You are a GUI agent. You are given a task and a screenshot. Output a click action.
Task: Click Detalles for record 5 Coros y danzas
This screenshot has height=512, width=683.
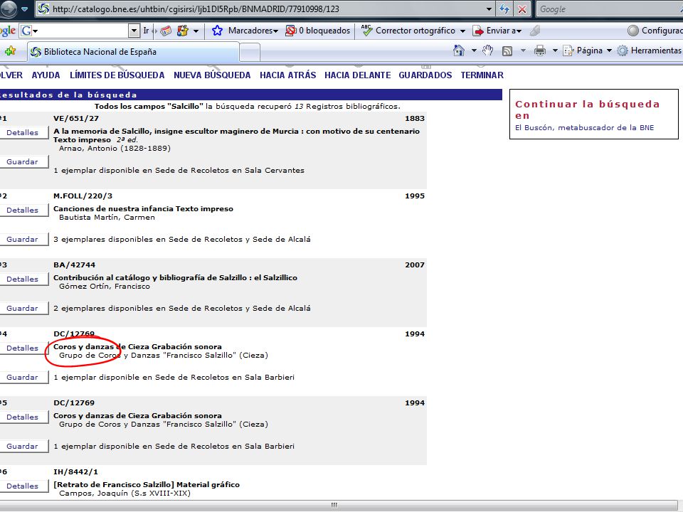coord(22,417)
